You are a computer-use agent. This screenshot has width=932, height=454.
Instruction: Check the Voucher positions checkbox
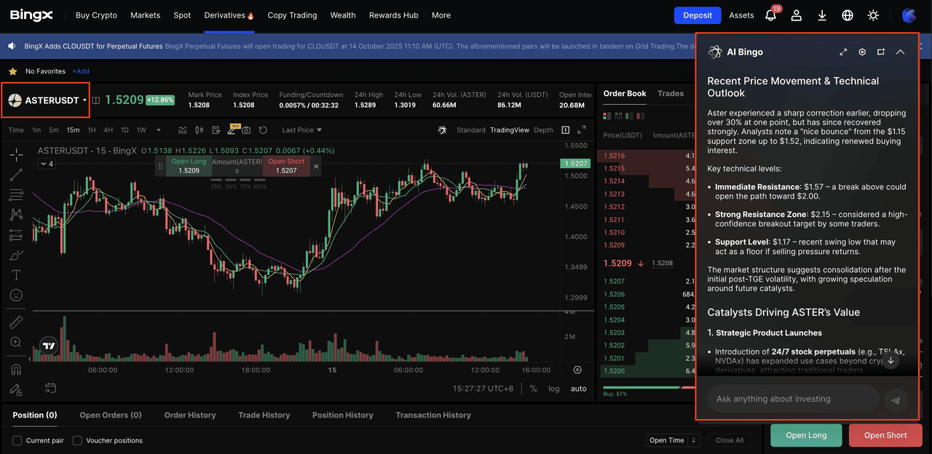pyautogui.click(x=77, y=440)
